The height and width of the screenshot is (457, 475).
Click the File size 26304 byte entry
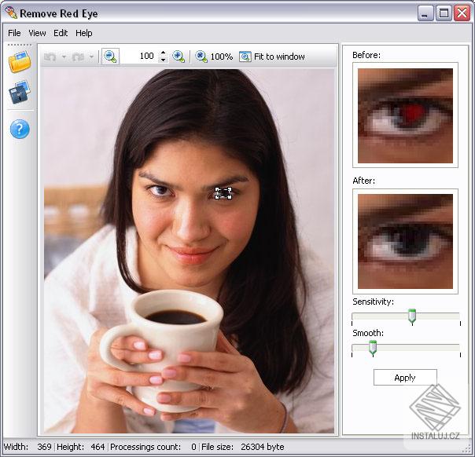[243, 447]
